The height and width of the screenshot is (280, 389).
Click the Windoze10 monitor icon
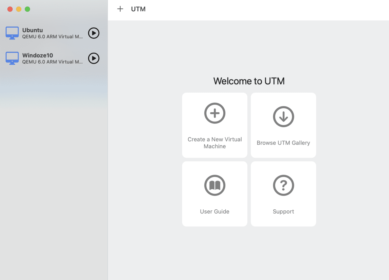12,58
